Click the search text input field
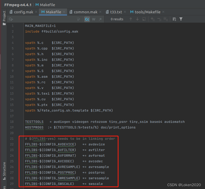 [x=45, y=19]
